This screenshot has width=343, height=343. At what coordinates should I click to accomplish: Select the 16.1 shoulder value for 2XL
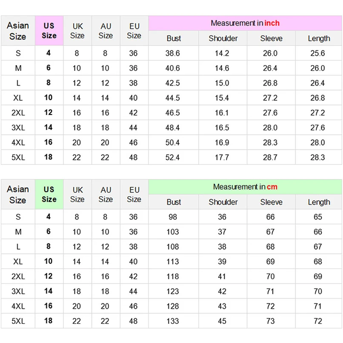tap(222, 113)
